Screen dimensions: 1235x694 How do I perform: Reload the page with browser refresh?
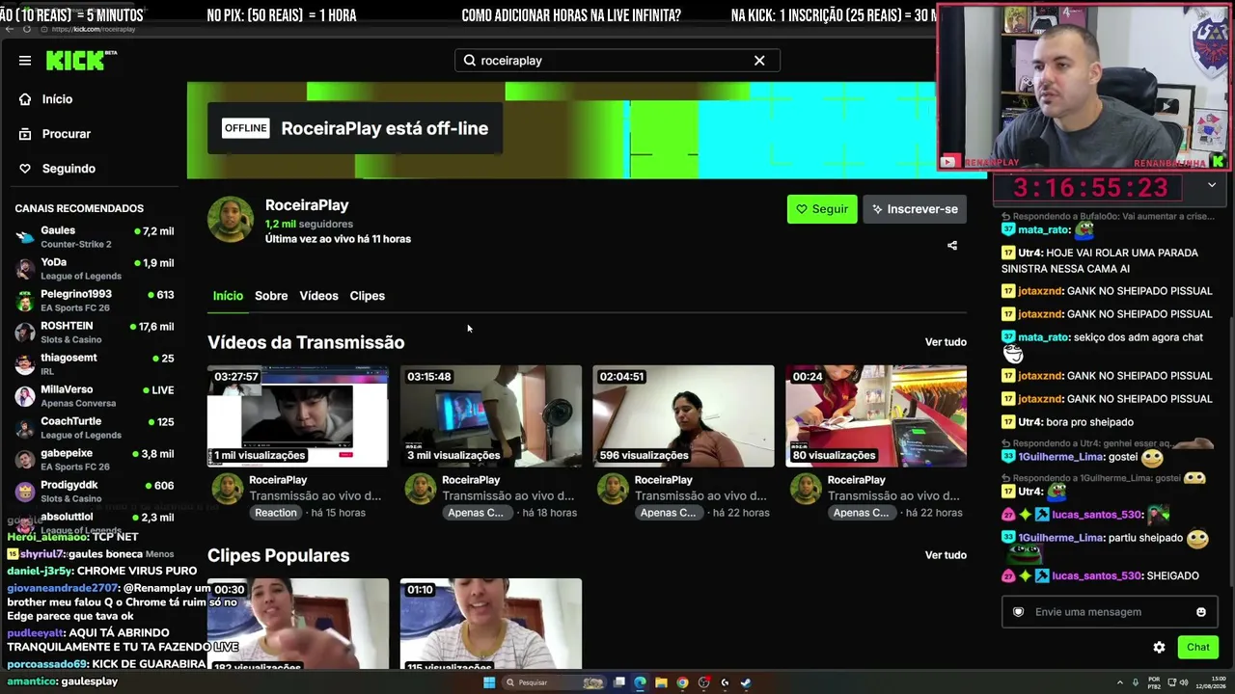[27, 29]
